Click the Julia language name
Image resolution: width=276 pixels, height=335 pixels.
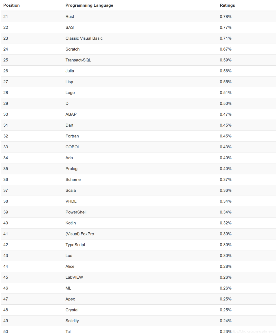[70, 71]
